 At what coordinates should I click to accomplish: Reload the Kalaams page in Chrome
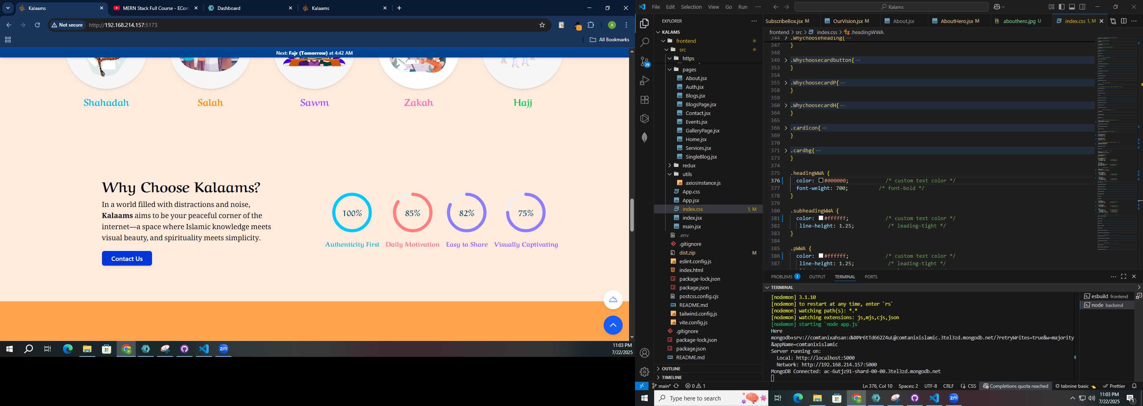[x=37, y=25]
